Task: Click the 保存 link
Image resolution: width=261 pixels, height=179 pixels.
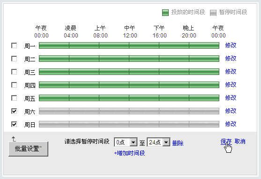Action: pos(226,142)
